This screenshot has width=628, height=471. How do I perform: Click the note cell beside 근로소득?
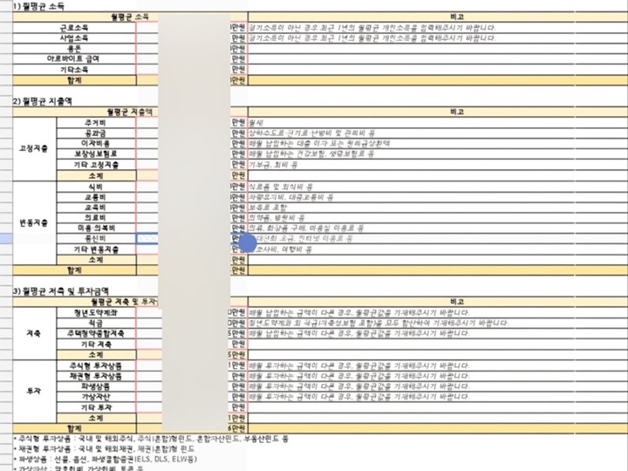pyautogui.click(x=437, y=28)
